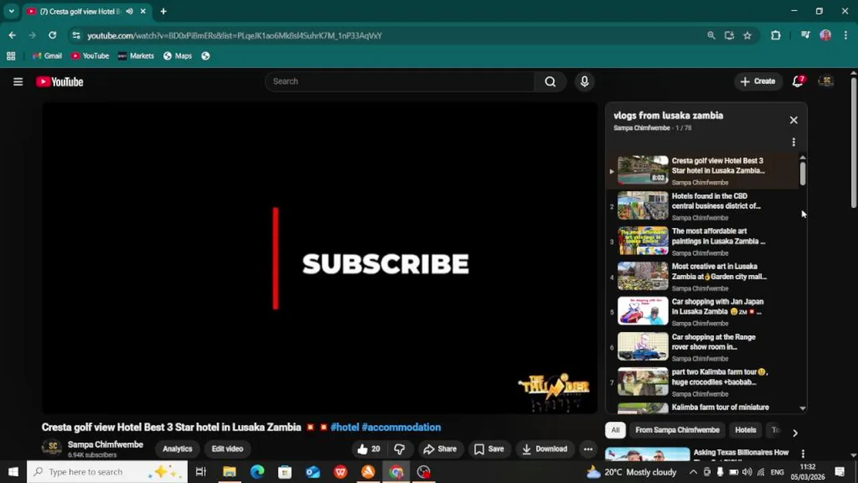
Task: Click playlist scrollbar up arrow
Action: click(x=802, y=158)
